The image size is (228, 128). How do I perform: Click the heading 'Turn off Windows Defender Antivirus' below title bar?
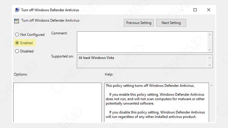(50, 20)
